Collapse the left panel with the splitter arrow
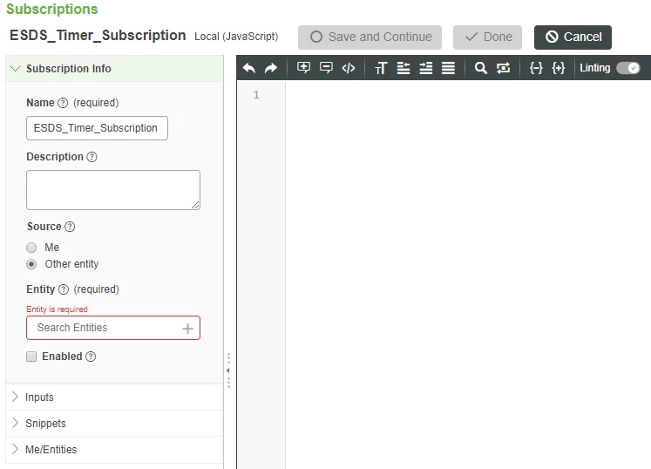The image size is (651, 469). [228, 370]
